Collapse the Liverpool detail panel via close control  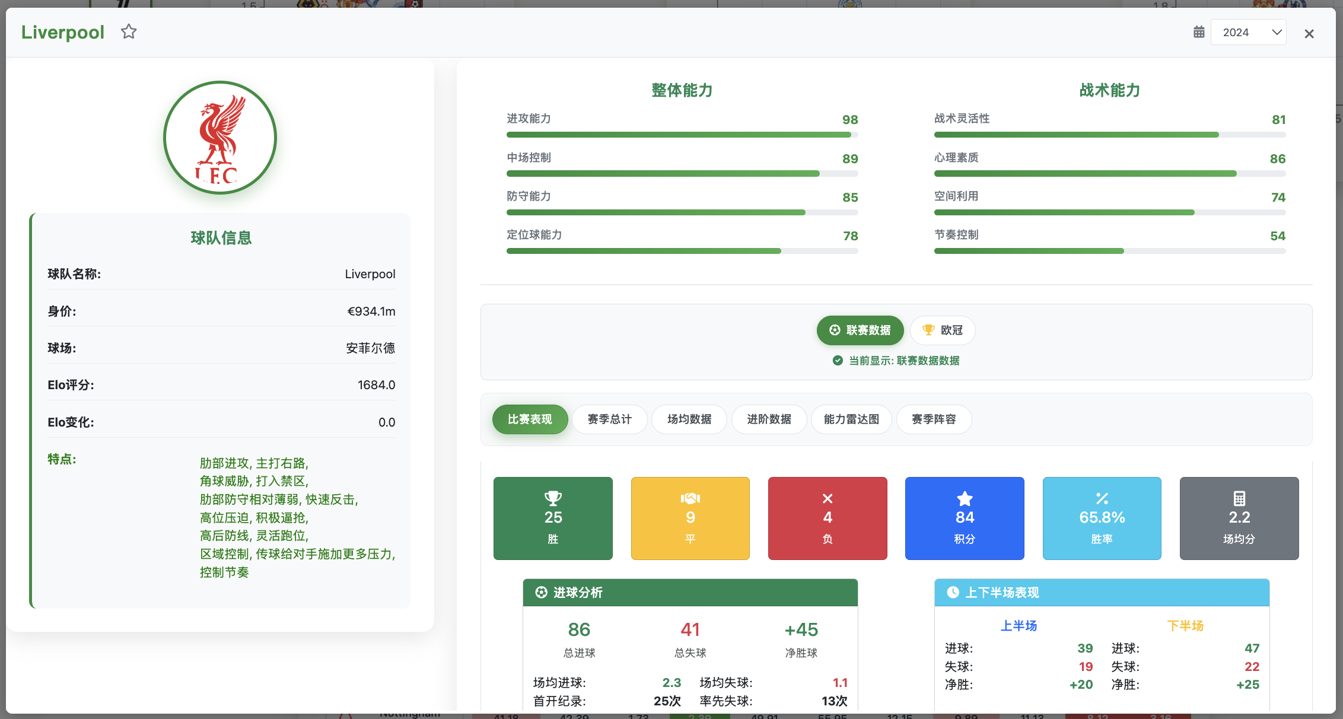1309,33
